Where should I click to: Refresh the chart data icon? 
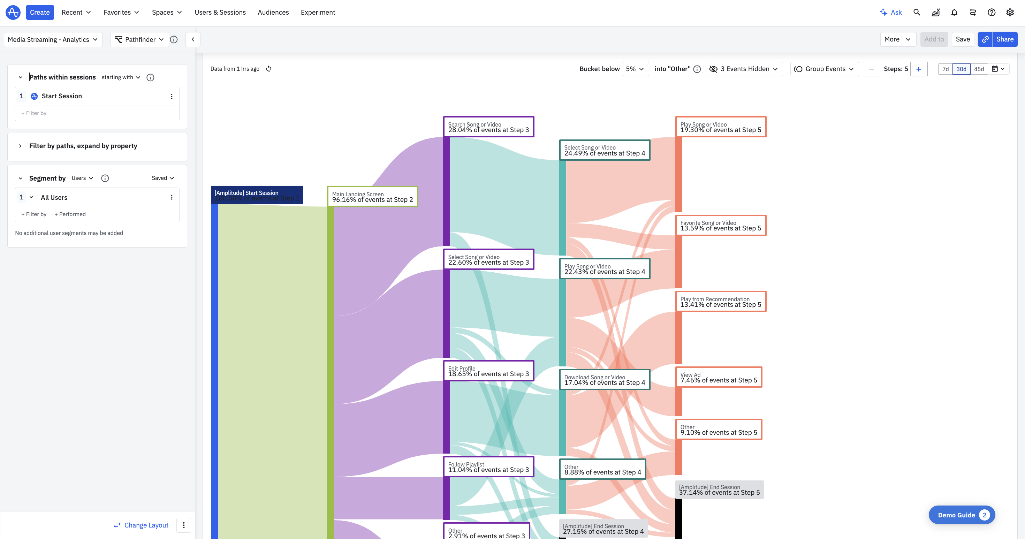[x=269, y=69]
